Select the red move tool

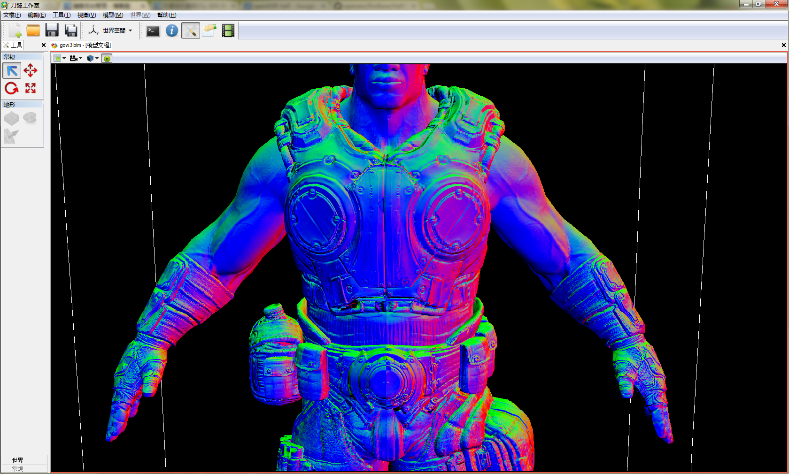tap(31, 70)
